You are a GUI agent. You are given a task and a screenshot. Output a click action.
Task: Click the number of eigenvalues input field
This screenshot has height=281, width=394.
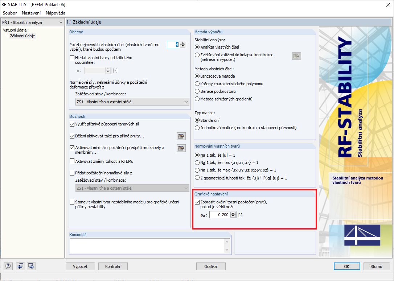pos(174,45)
